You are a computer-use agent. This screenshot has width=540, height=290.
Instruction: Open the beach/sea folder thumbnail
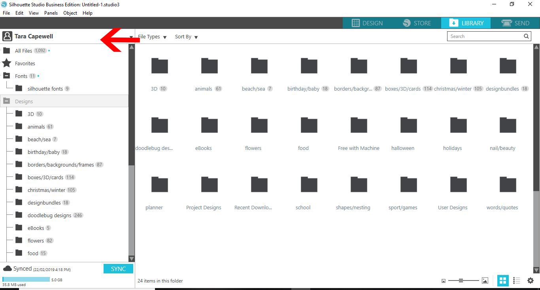pos(259,66)
